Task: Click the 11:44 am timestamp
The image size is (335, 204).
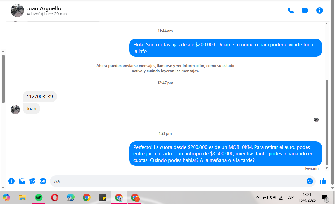Action: coord(165,31)
